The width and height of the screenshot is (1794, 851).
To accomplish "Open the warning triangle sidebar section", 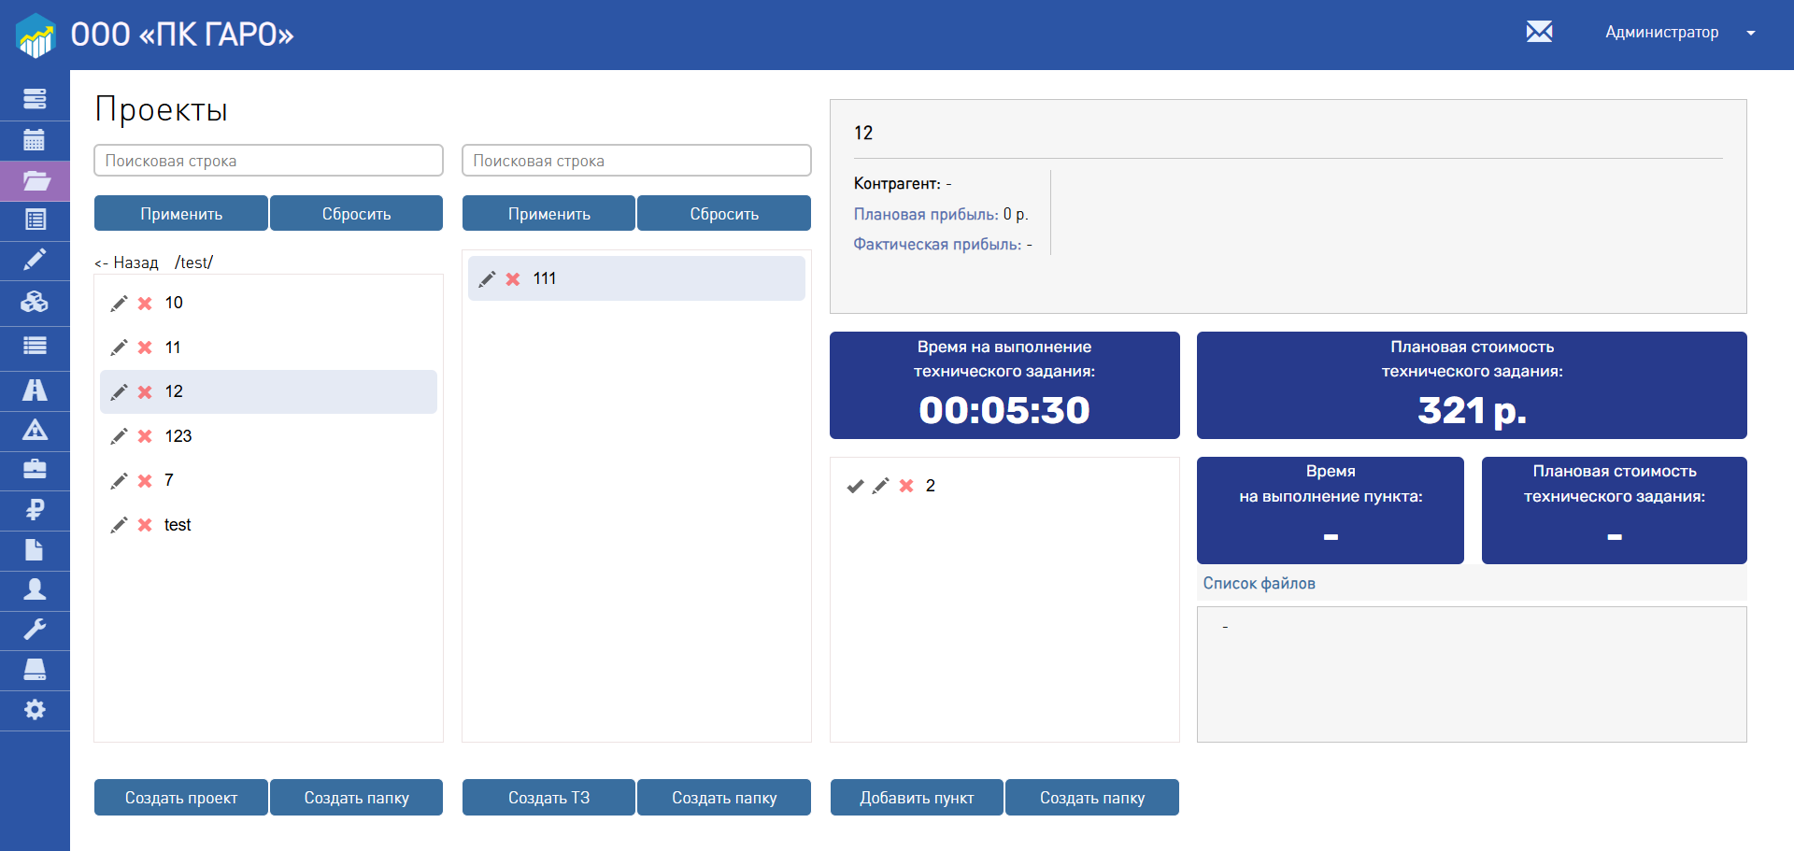I will 35,430.
